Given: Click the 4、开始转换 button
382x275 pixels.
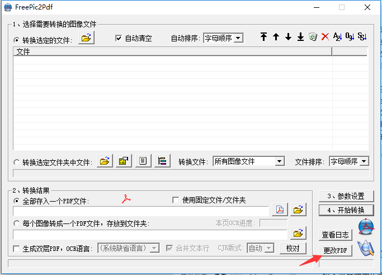Looking at the screenshot, I should click(x=346, y=210).
